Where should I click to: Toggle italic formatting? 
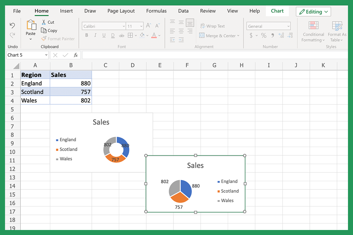[x=95, y=35]
